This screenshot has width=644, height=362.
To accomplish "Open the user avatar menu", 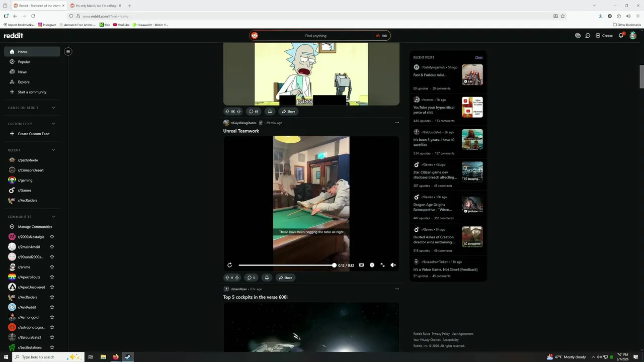I will pyautogui.click(x=633, y=36).
